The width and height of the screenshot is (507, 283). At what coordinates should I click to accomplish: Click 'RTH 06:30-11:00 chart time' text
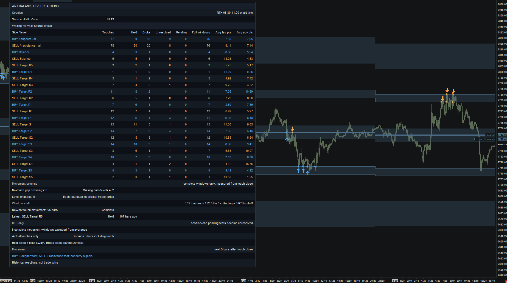[x=235, y=13]
